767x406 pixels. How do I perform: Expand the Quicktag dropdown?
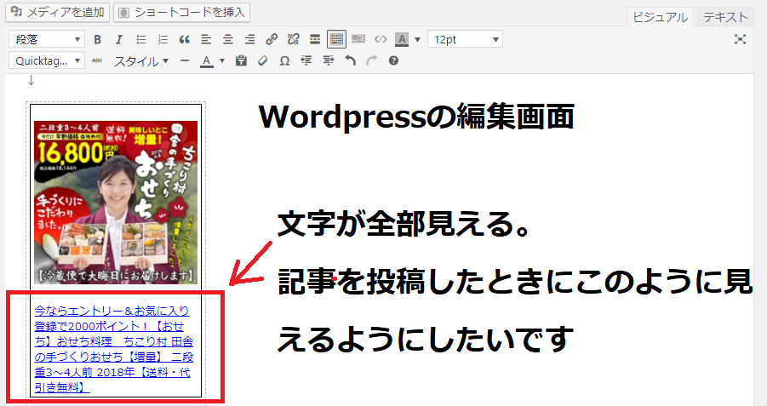pos(47,61)
